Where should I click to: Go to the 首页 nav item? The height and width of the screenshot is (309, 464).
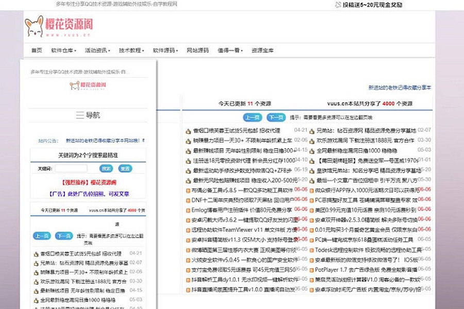[37, 50]
